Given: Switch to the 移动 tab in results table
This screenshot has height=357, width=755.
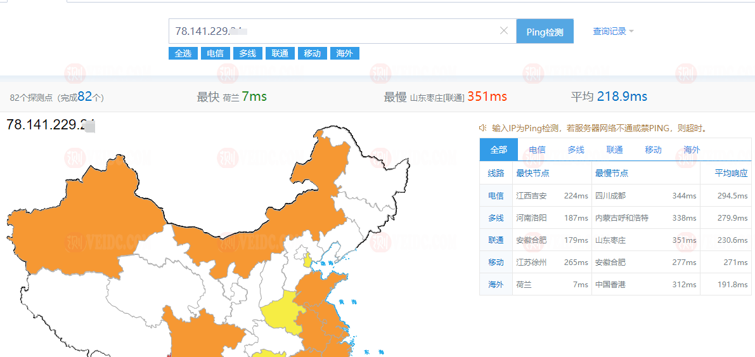Looking at the screenshot, I should point(653,150).
